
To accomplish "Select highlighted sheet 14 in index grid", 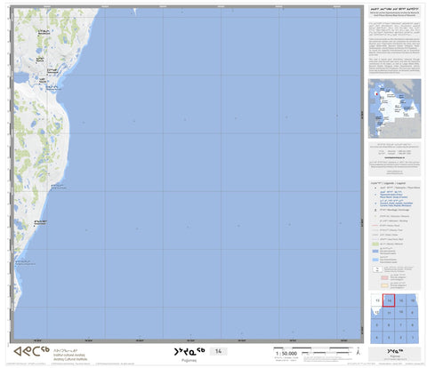I will [x=389, y=300].
